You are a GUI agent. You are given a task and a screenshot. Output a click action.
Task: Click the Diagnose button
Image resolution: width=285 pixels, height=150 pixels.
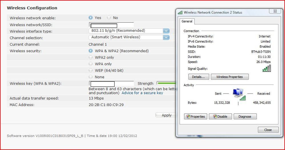(x=245, y=116)
